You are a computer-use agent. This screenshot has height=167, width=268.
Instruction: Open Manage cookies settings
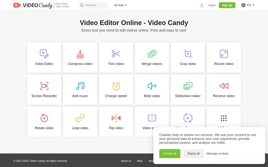(218, 154)
